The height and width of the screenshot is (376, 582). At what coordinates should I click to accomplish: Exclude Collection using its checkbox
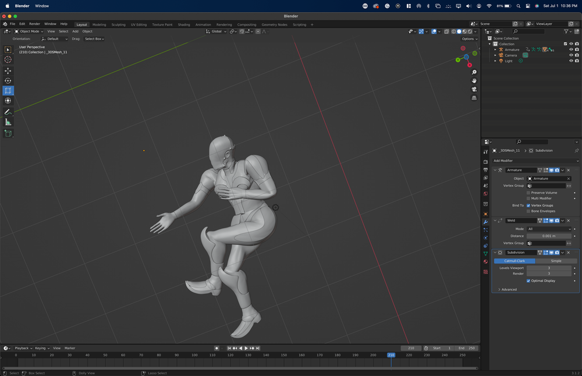565,44
